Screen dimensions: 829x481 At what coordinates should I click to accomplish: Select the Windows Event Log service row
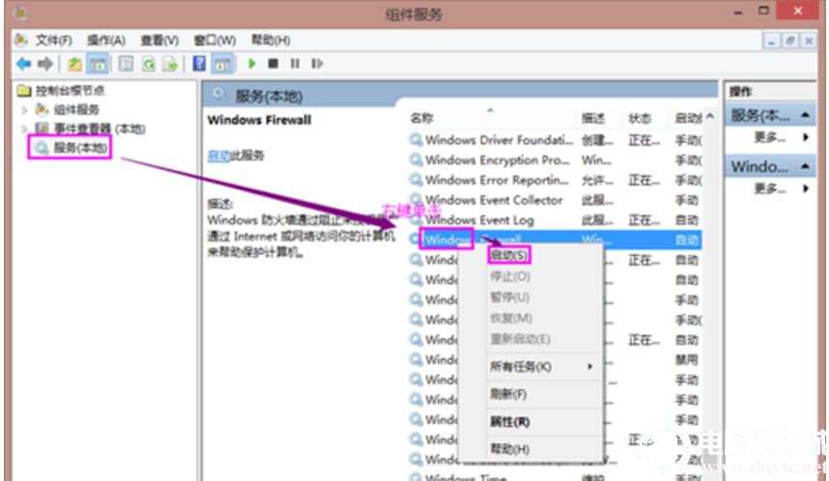(556, 220)
